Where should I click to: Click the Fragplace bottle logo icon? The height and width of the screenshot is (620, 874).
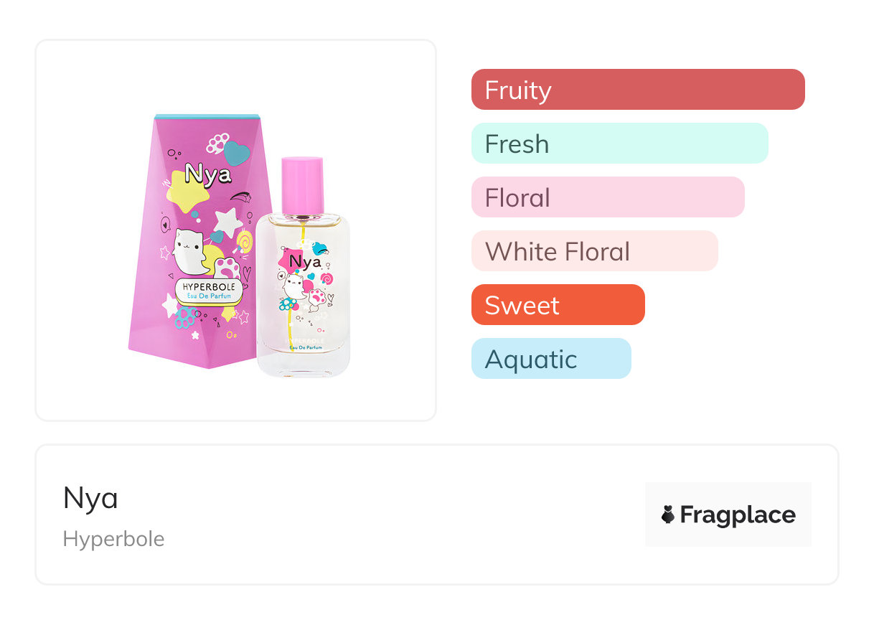pyautogui.click(x=668, y=515)
